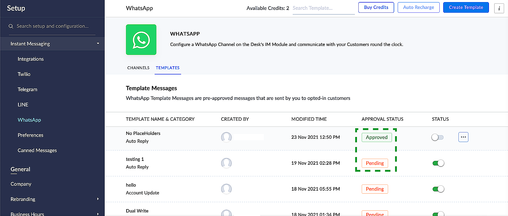Click the Available Credits: 2 label
508x216 pixels.
pyautogui.click(x=268, y=8)
